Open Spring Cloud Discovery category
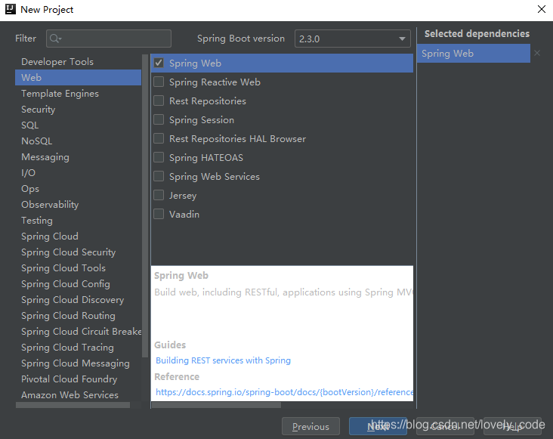Viewport: 553px width, 439px height. (78, 300)
